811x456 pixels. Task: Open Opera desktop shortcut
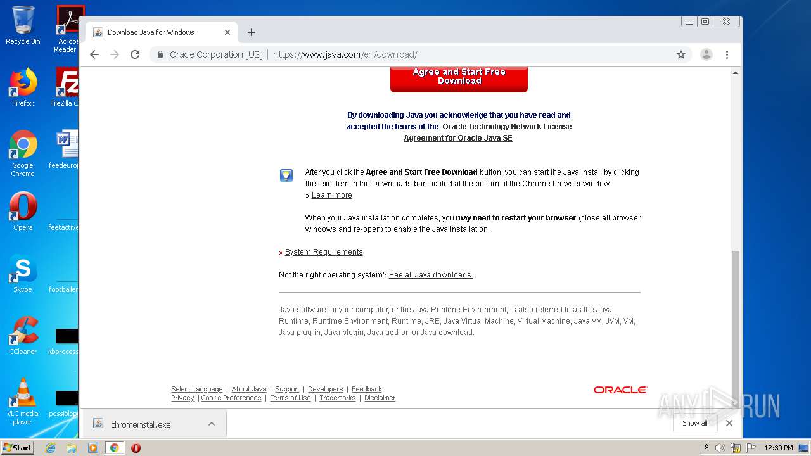click(x=23, y=212)
